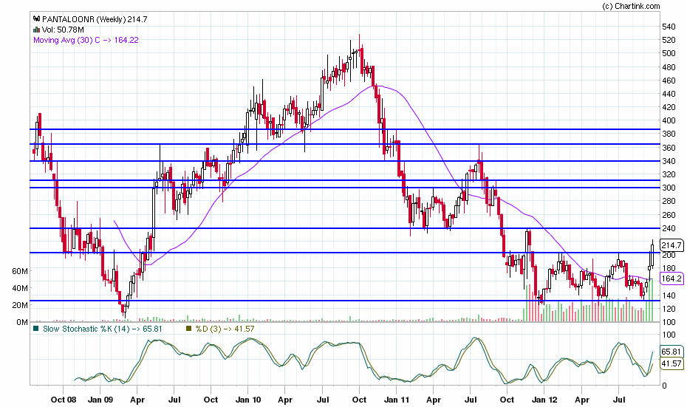Screen dimensions: 687x407
Task: Click the Oct 08 date axis label
Action: pyautogui.click(x=63, y=400)
